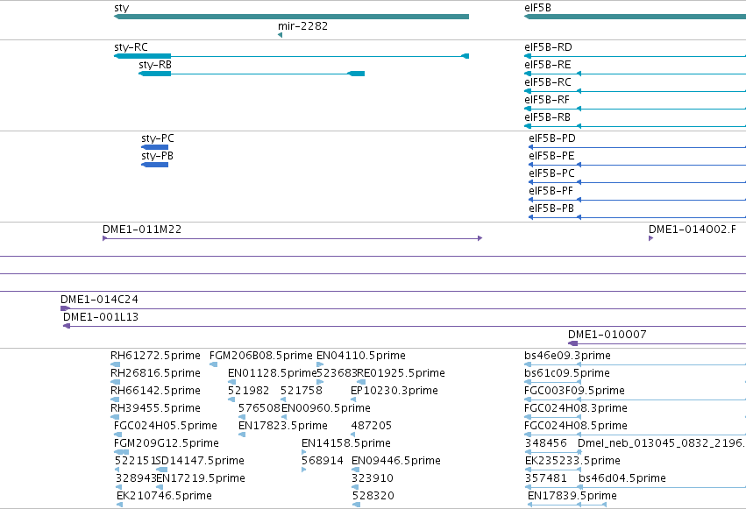The height and width of the screenshot is (509, 746).
Task: Click EST EN01128.5prime
Action: (272, 373)
